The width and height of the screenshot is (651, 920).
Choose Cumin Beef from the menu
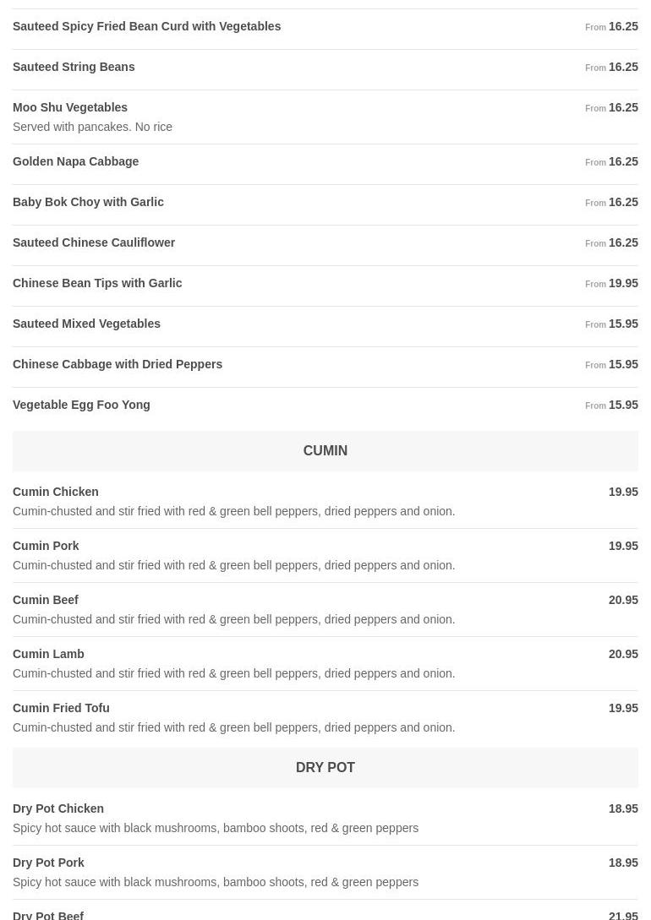(x=46, y=601)
